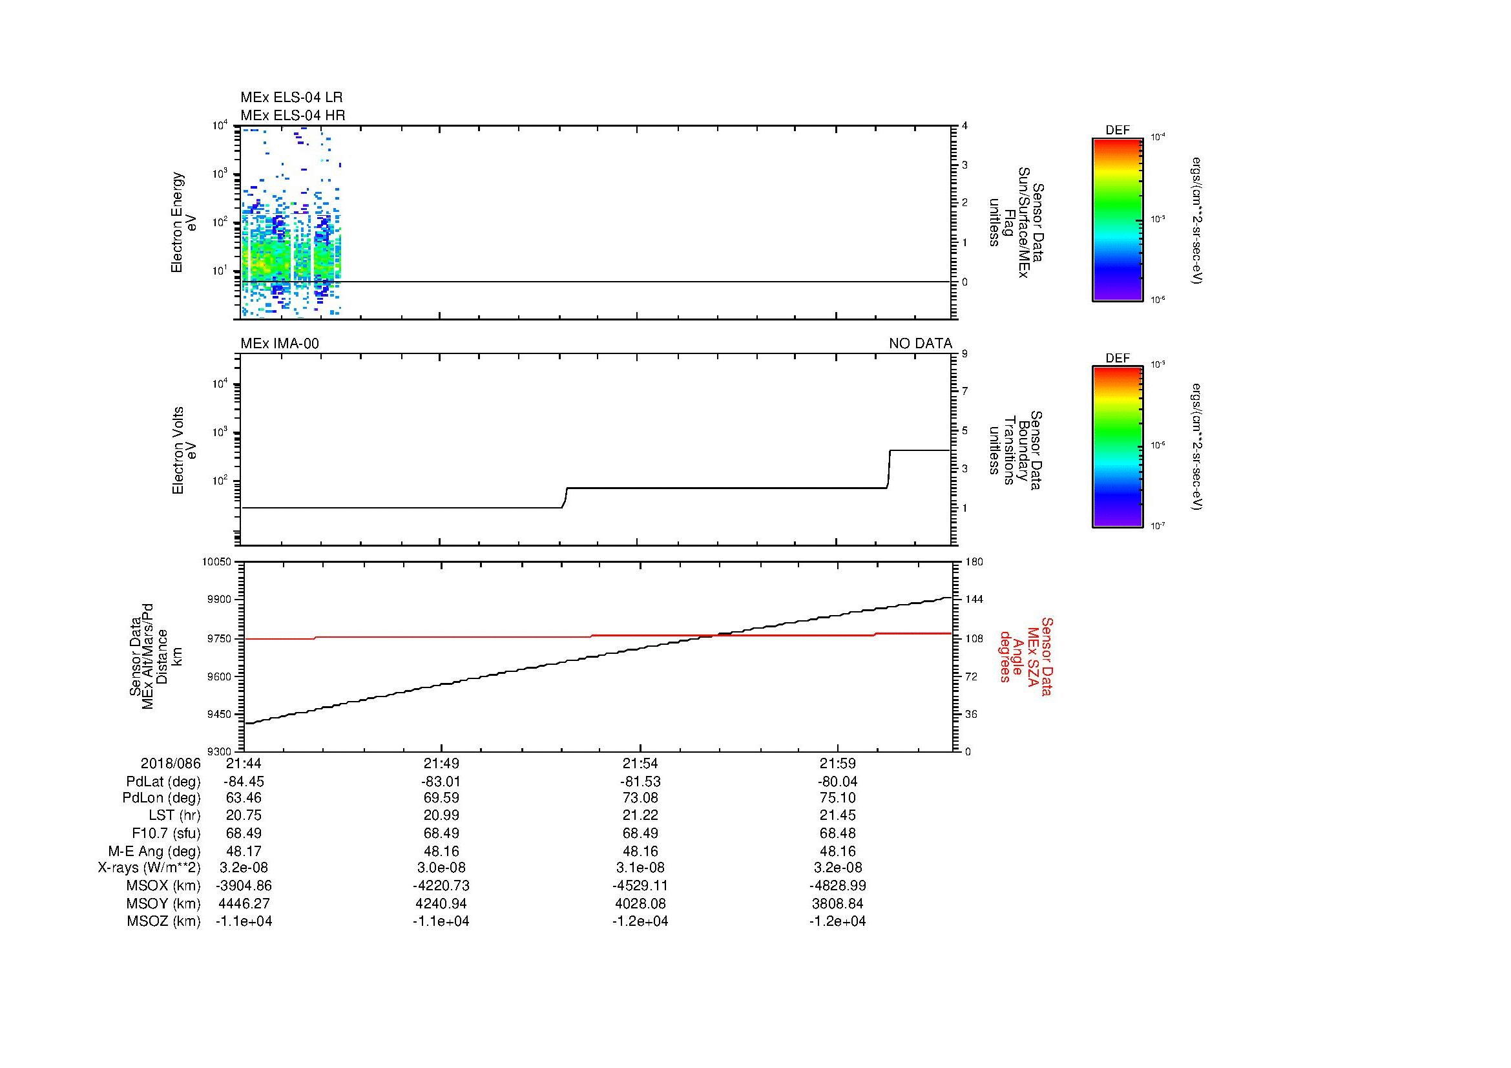Click the PdLat value '-81.53'

coord(640,782)
